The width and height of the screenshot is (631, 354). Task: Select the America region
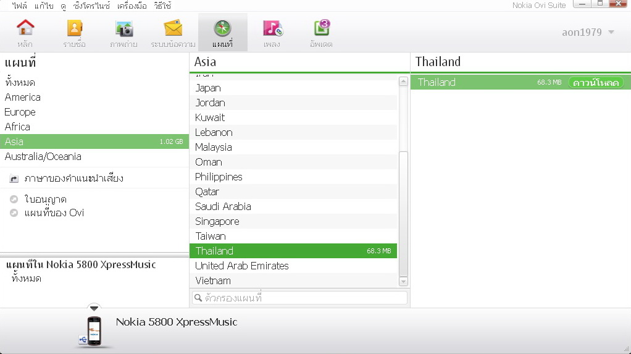coord(22,97)
